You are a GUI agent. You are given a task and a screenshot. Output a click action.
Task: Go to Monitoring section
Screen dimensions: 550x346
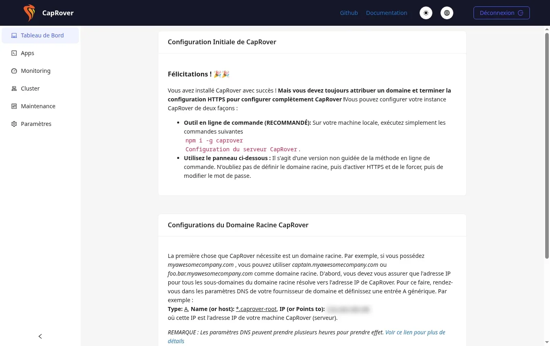click(x=40, y=71)
